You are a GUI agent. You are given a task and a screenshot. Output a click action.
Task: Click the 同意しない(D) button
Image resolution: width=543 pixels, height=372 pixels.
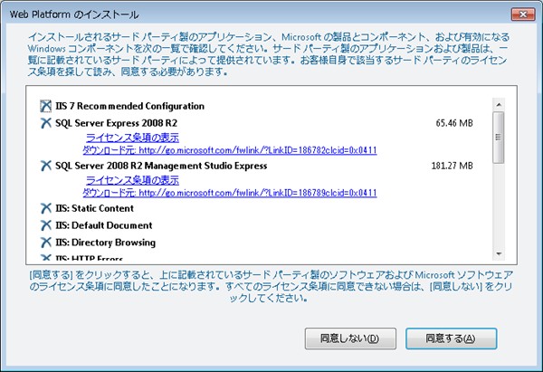pos(350,339)
